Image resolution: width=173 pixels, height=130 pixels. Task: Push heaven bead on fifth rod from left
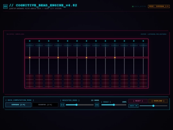[x=68, y=45]
